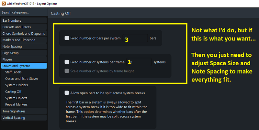Viewport: 259px width, 130px height.
Task: Enable Fixed number of systems per frame
Action: tap(67, 62)
